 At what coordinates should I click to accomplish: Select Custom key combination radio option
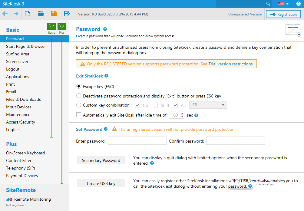[78, 105]
